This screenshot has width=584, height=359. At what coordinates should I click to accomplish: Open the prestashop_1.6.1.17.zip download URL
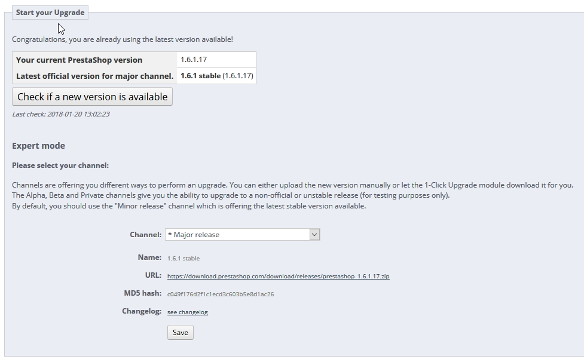(278, 277)
